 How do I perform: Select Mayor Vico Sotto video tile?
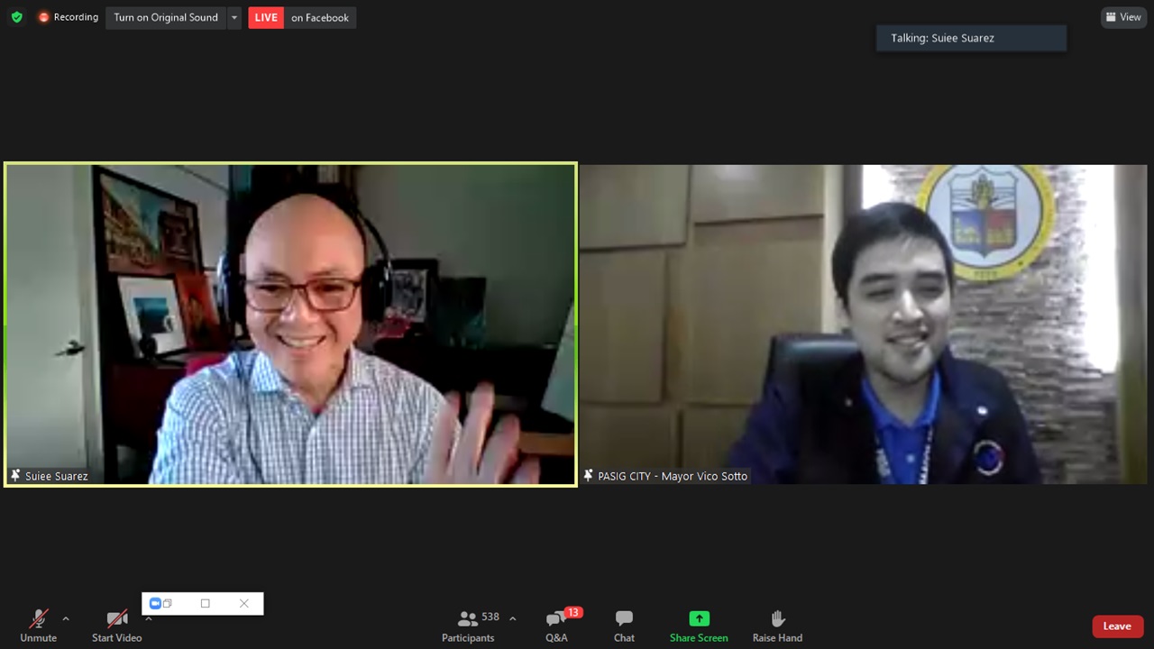(863, 324)
